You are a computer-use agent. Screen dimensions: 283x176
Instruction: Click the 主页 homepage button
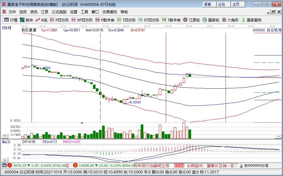[238, 4]
